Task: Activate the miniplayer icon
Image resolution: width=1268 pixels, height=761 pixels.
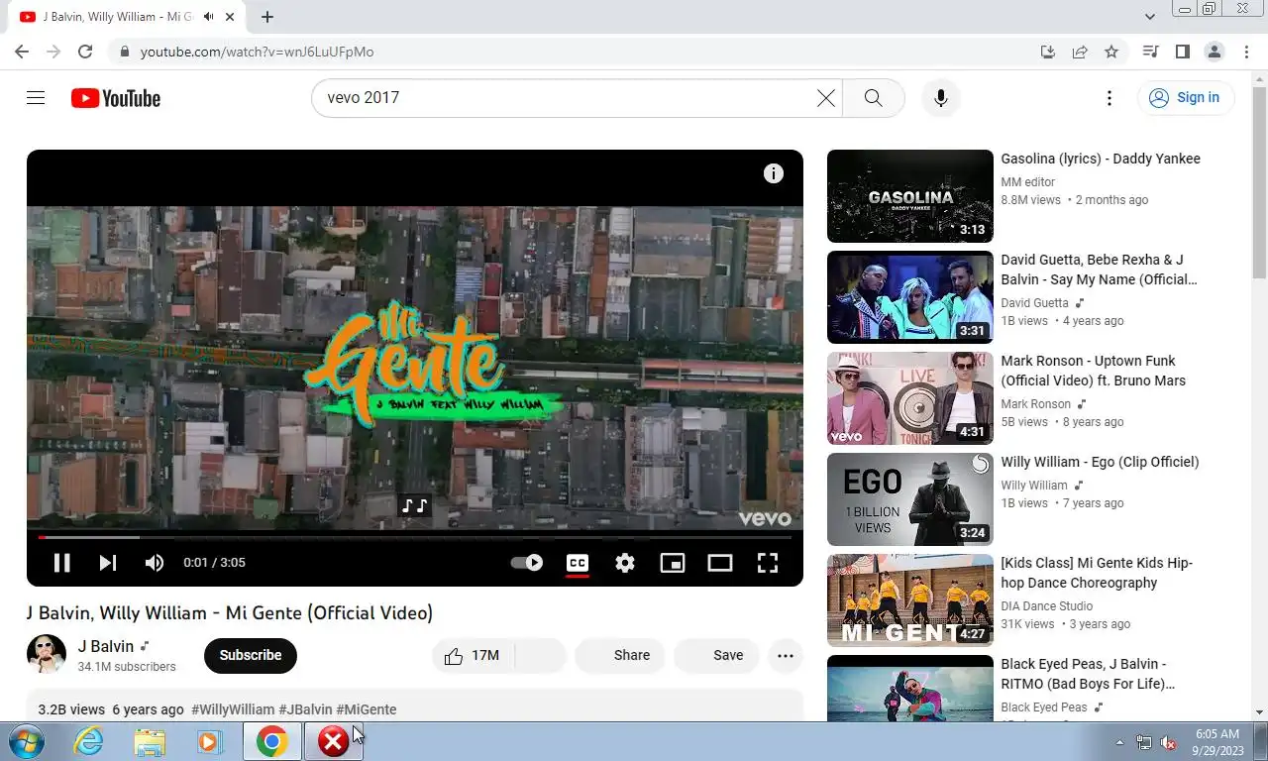Action: (673, 563)
